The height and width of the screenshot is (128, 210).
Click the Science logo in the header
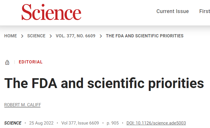(x=51, y=12)
